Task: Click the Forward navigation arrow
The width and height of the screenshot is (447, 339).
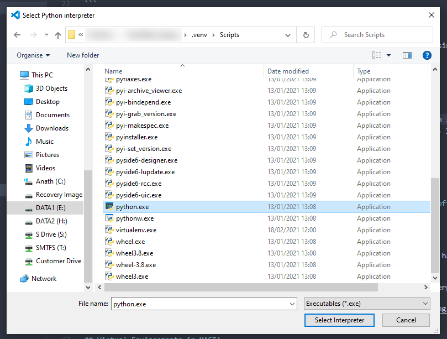Action: (x=33, y=35)
